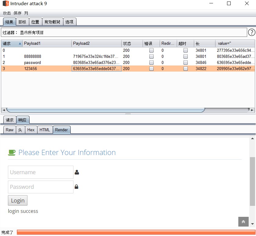Open the filter help question mark icon

[x=252, y=32]
